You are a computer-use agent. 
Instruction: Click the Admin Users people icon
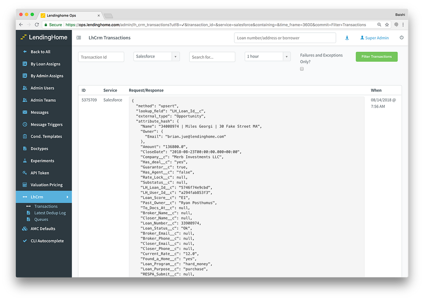tap(25, 88)
